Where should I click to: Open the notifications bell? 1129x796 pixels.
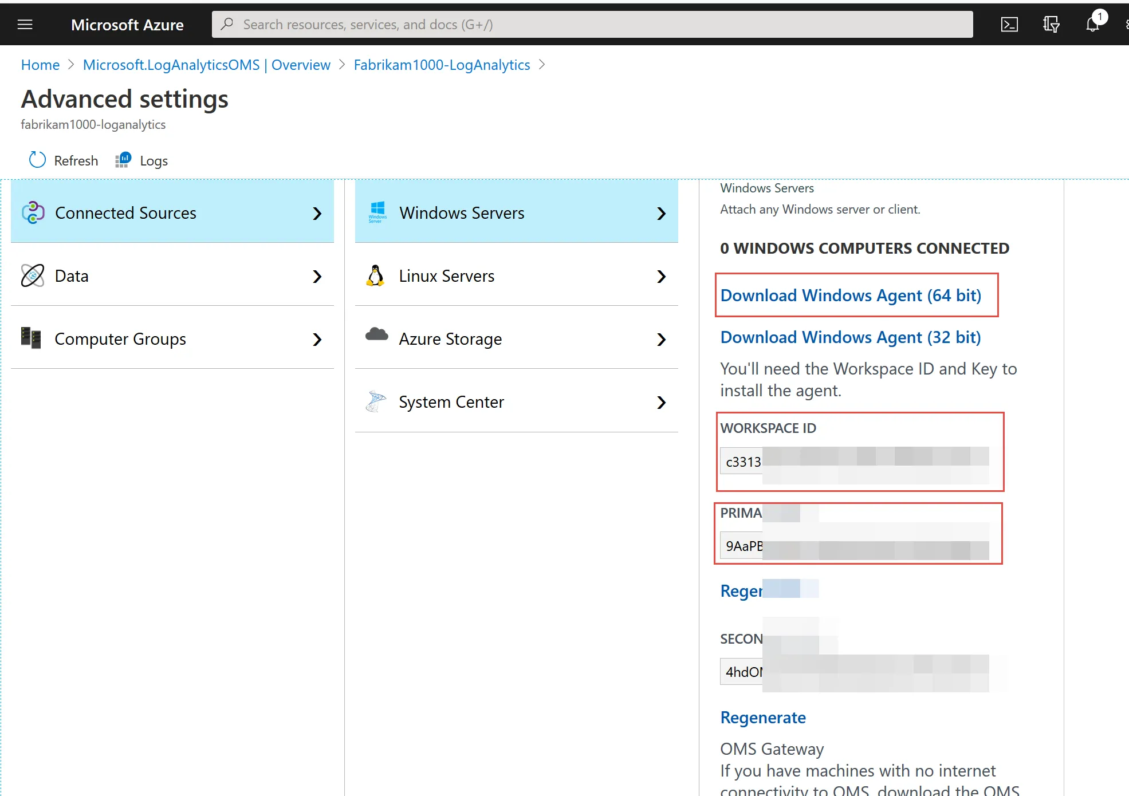[1092, 25]
